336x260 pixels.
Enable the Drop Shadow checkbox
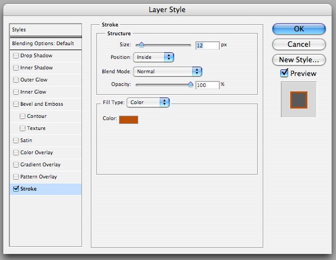[x=15, y=56]
